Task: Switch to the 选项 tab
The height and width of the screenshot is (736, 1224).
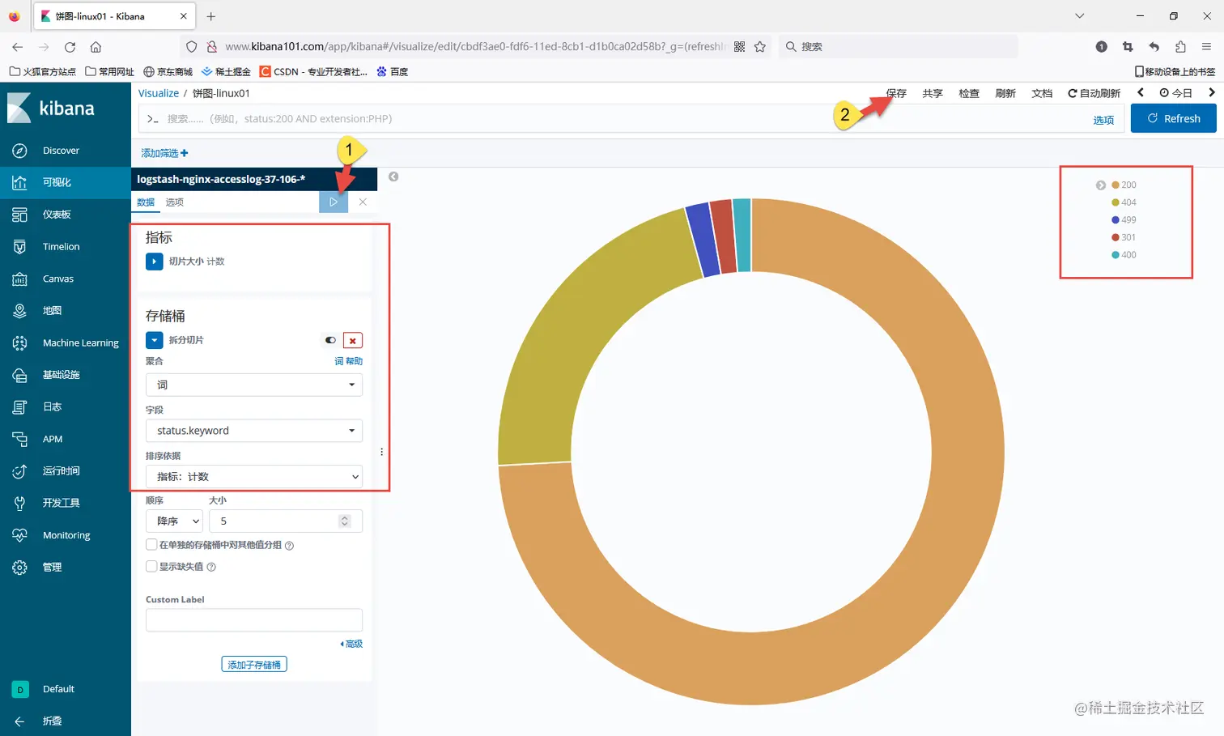Action: (175, 202)
